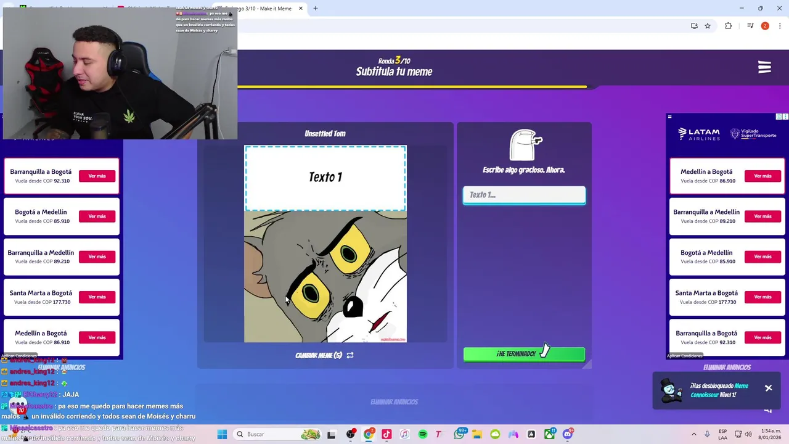Click the Unsettled Tom meme title
This screenshot has height=444, width=789.
tap(325, 134)
